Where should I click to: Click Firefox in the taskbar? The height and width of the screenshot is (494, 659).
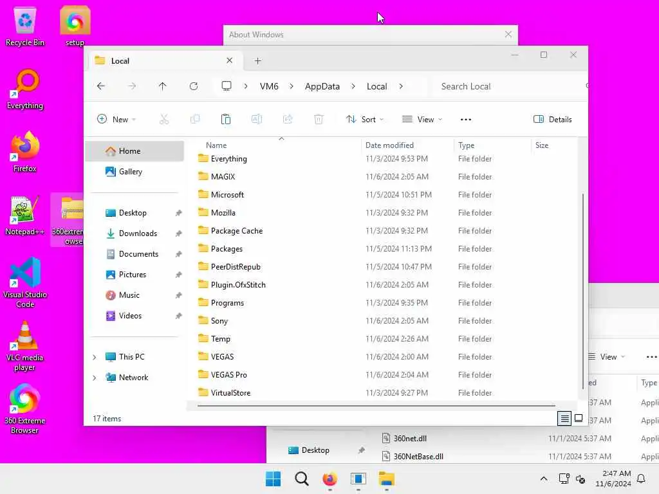[x=330, y=479]
